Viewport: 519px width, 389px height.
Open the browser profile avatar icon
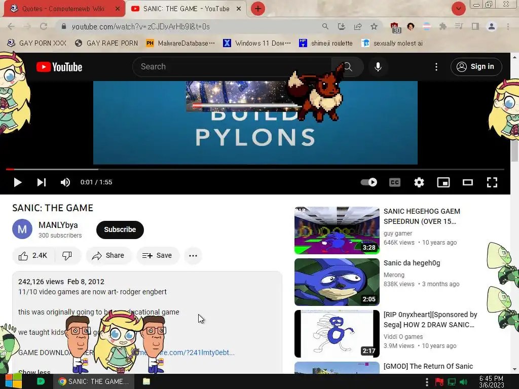(492, 26)
